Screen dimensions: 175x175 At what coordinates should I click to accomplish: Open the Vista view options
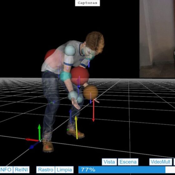coord(109,162)
